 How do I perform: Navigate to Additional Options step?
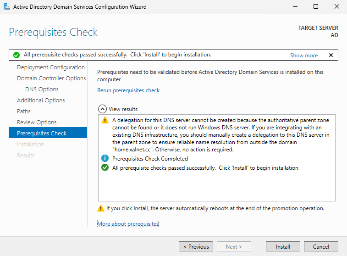coord(41,100)
